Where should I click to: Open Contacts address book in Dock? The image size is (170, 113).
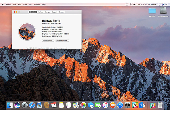(x=47, y=105)
